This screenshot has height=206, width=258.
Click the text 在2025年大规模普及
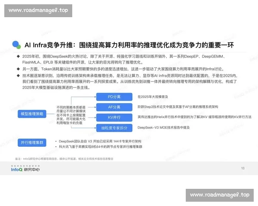153,97
